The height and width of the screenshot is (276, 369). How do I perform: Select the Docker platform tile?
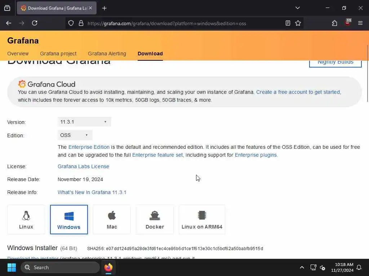point(155,220)
